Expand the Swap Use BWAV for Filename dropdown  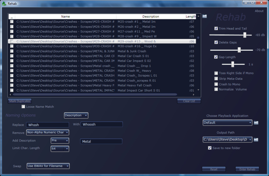point(48,166)
